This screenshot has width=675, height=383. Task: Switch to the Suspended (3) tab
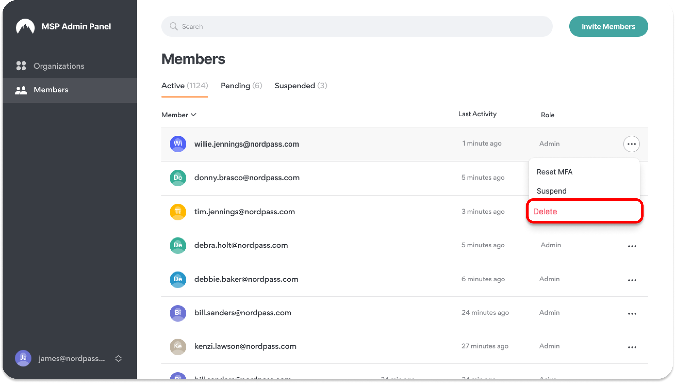click(301, 86)
